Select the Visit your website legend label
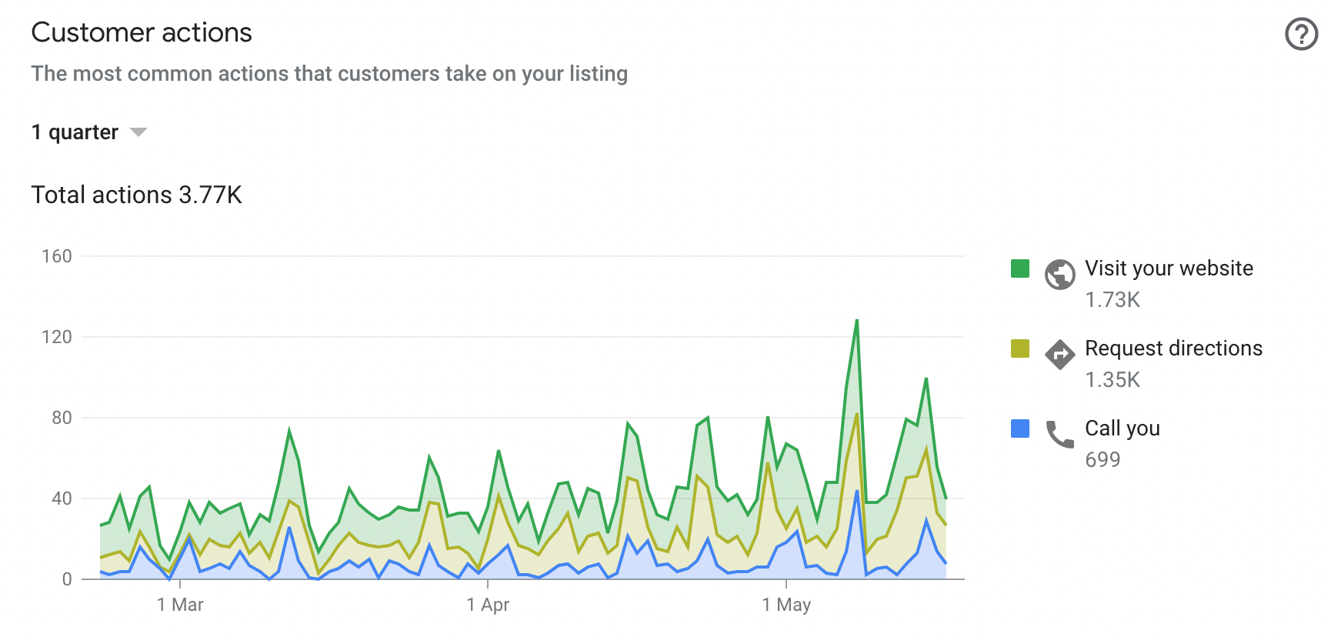This screenshot has height=637, width=1331. [x=1169, y=268]
